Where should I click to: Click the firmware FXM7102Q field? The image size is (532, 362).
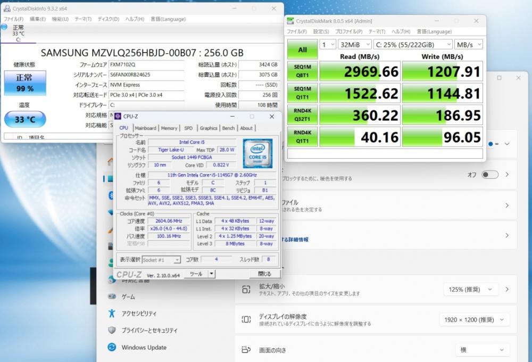(146, 64)
